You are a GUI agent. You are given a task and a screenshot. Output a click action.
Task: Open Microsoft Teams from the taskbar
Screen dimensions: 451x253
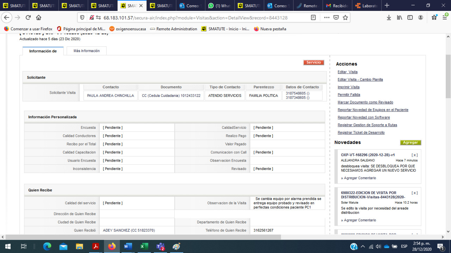click(x=160, y=246)
